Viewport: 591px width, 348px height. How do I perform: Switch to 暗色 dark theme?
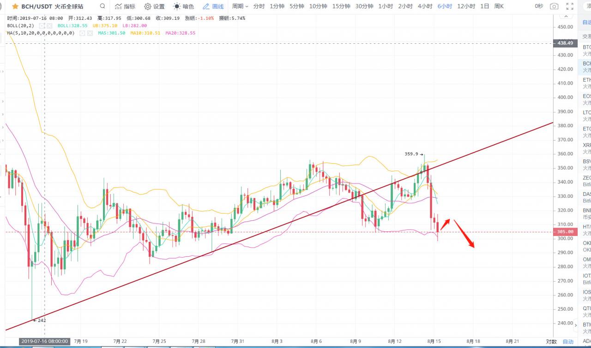(183, 6)
